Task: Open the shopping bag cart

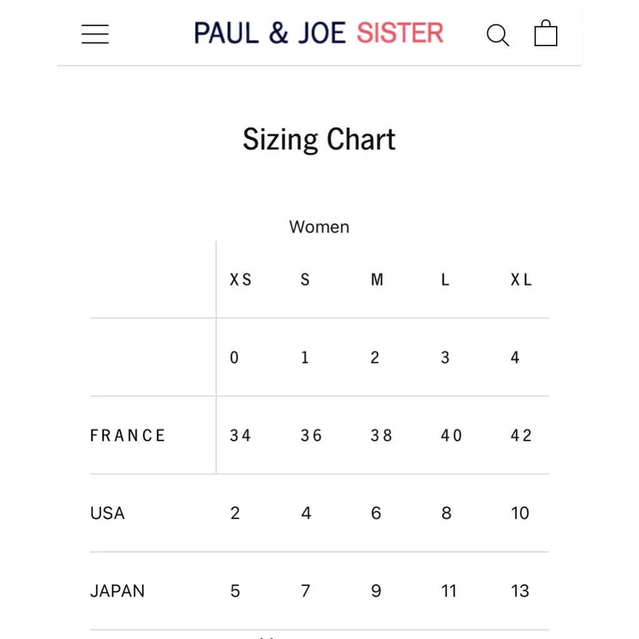Action: click(x=545, y=34)
